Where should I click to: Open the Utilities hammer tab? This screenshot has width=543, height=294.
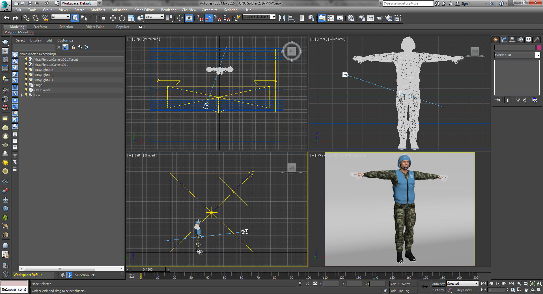coord(536,40)
